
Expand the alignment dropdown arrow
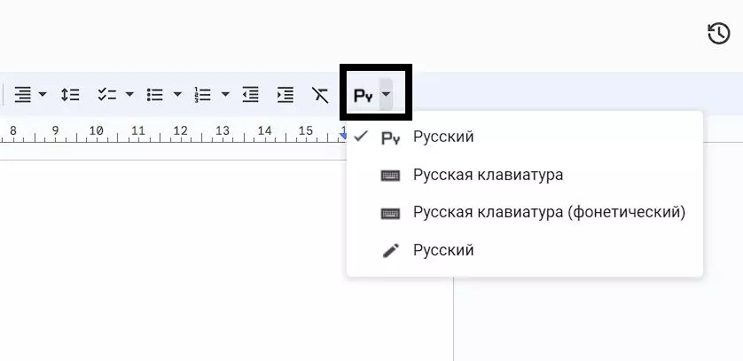[x=43, y=94]
